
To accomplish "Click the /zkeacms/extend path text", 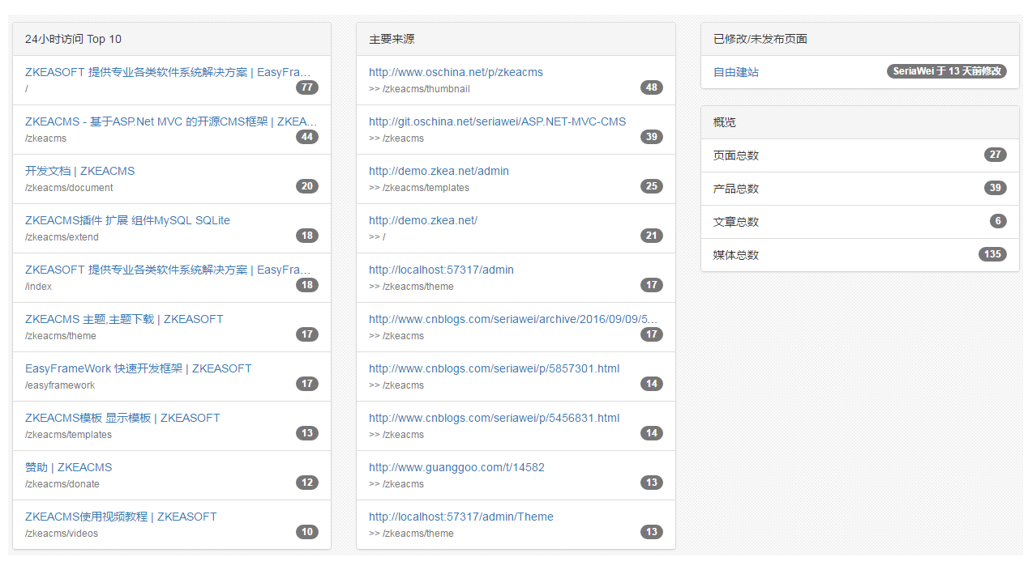I will tap(62, 237).
